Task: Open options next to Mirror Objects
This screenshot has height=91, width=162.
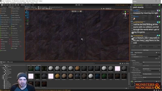Action: coord(10,35)
